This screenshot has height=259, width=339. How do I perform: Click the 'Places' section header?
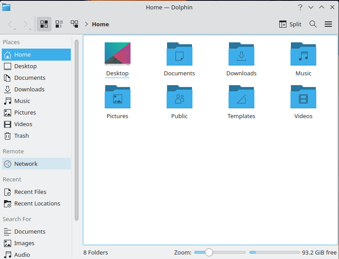[11, 42]
